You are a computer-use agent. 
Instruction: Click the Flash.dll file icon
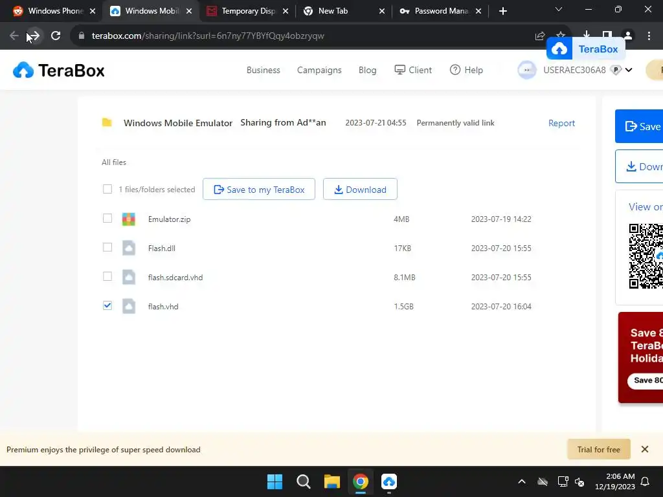(x=129, y=248)
